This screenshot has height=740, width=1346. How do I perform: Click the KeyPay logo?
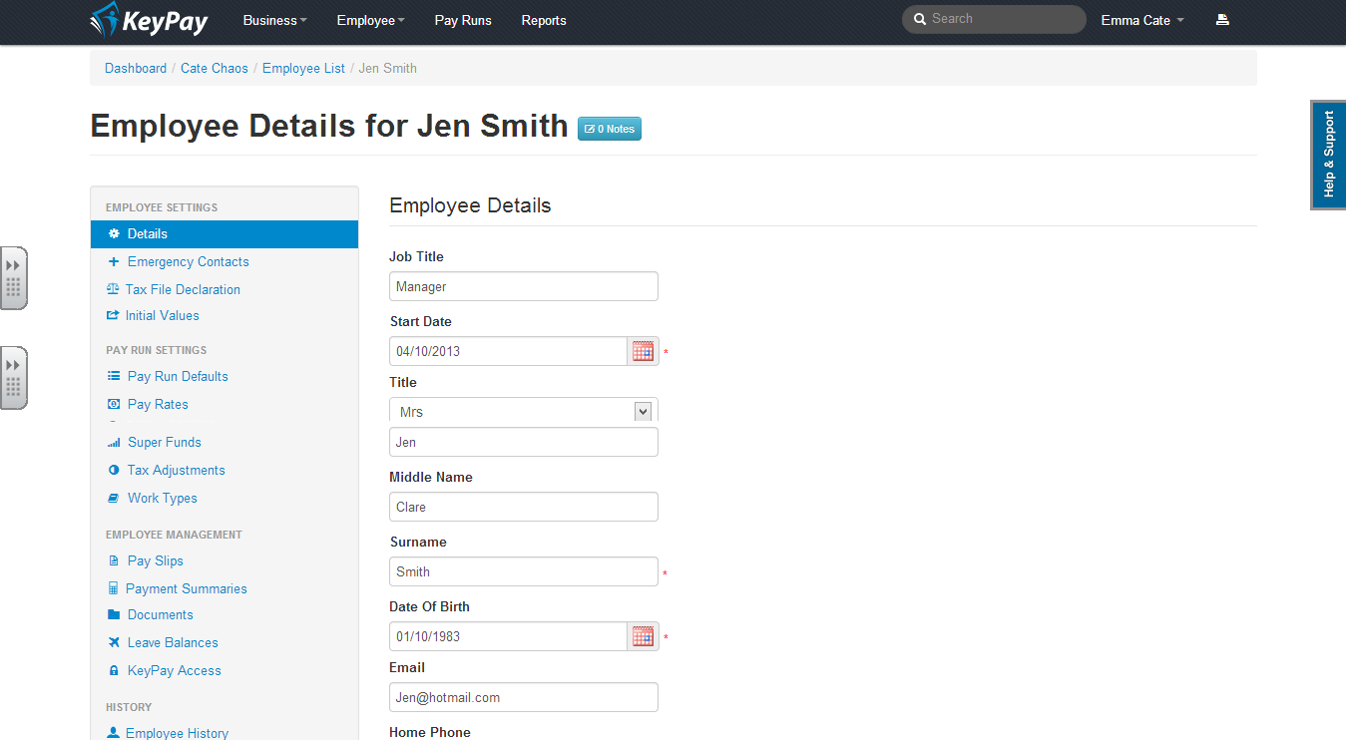click(149, 20)
